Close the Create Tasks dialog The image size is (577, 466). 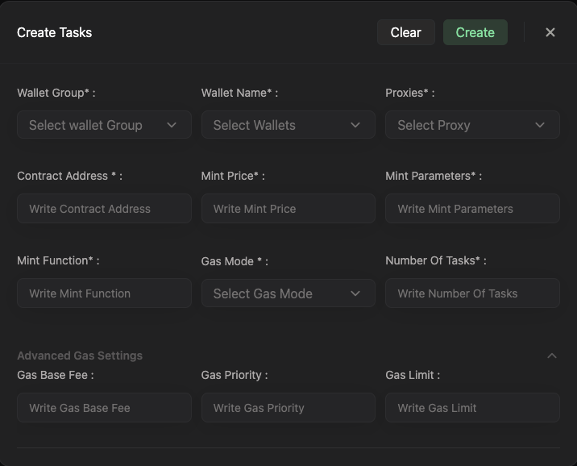pos(550,32)
